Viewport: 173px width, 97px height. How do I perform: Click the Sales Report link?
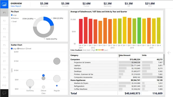point(16,6)
